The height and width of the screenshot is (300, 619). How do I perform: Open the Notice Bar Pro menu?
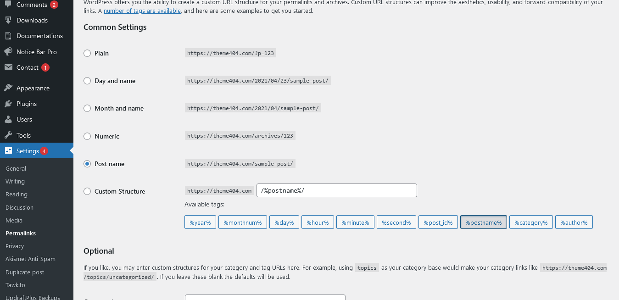click(x=37, y=52)
